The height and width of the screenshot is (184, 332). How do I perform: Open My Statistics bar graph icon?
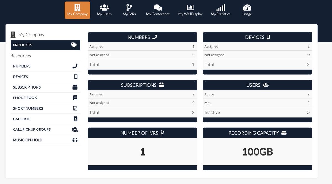coord(221,7)
